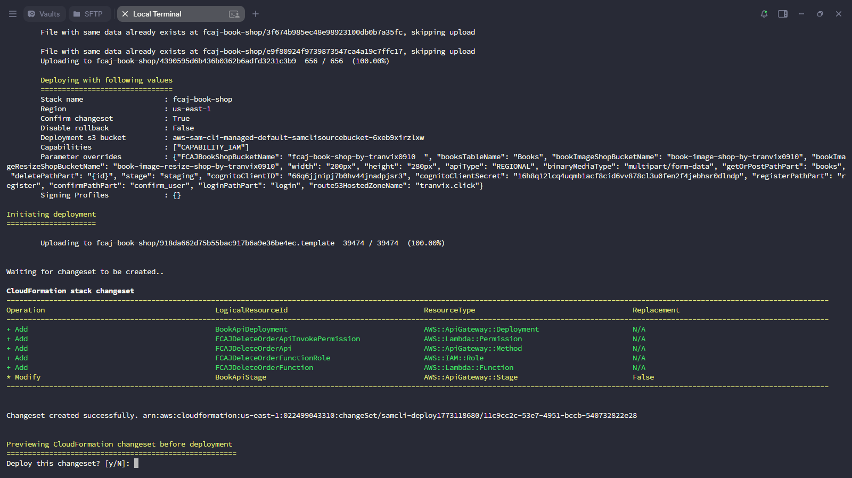Click the SFTP folder icon
The width and height of the screenshot is (852, 478).
pos(77,14)
